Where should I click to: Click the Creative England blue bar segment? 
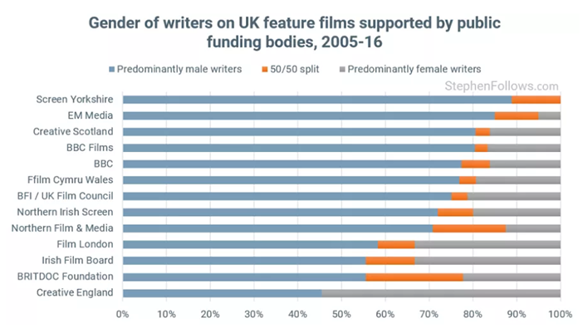tap(223, 293)
